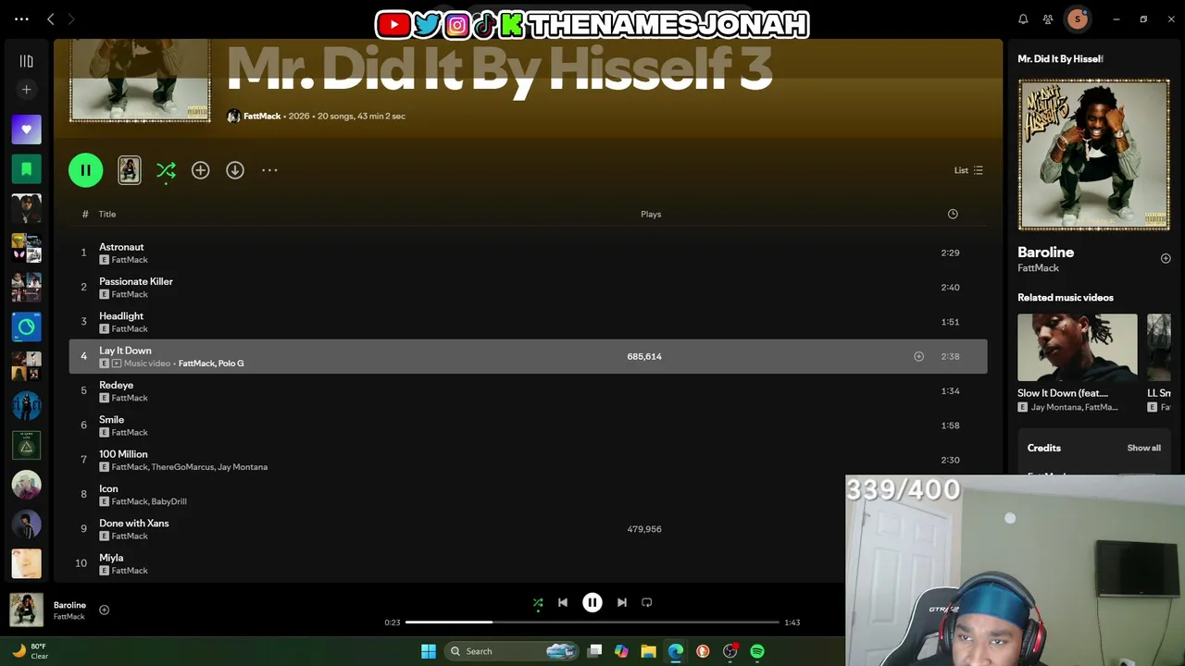The width and height of the screenshot is (1185, 666).
Task: Toggle shuffle in the album action bar
Action: pyautogui.click(x=166, y=170)
